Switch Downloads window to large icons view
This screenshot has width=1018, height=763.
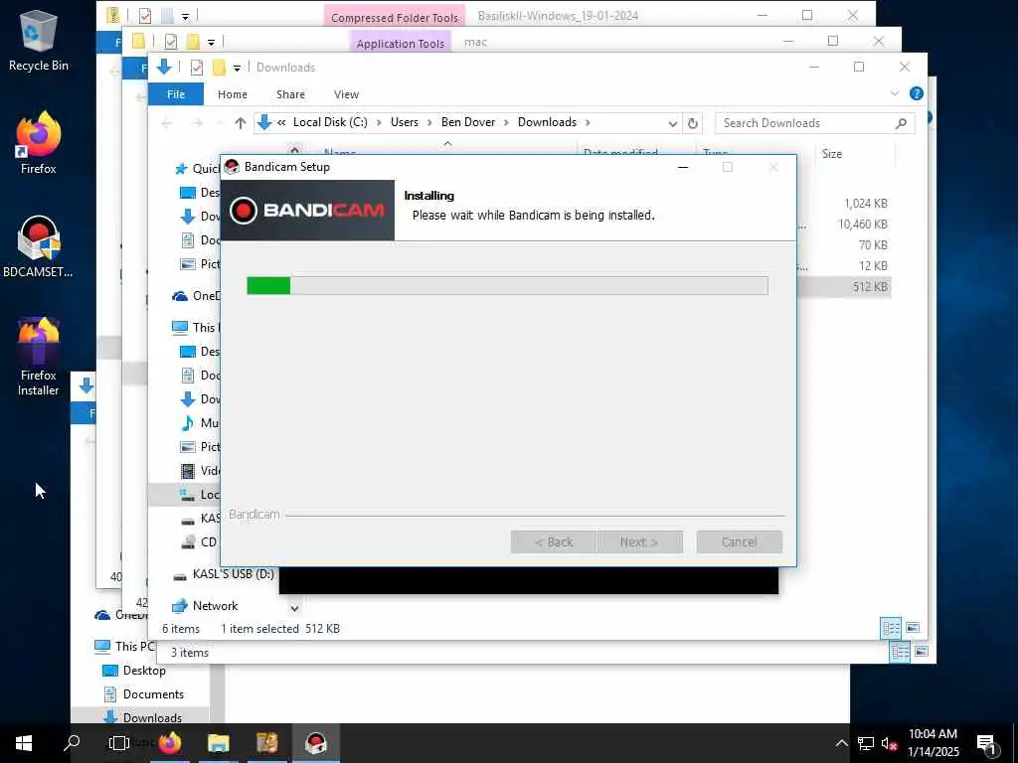click(913, 628)
